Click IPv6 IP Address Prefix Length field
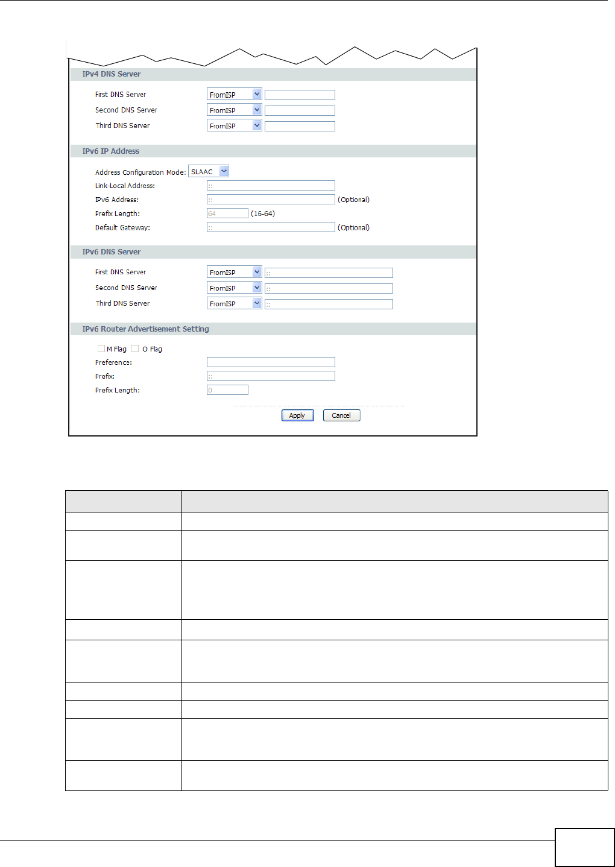Image resolution: width=615 pixels, height=867 pixels. [227, 213]
